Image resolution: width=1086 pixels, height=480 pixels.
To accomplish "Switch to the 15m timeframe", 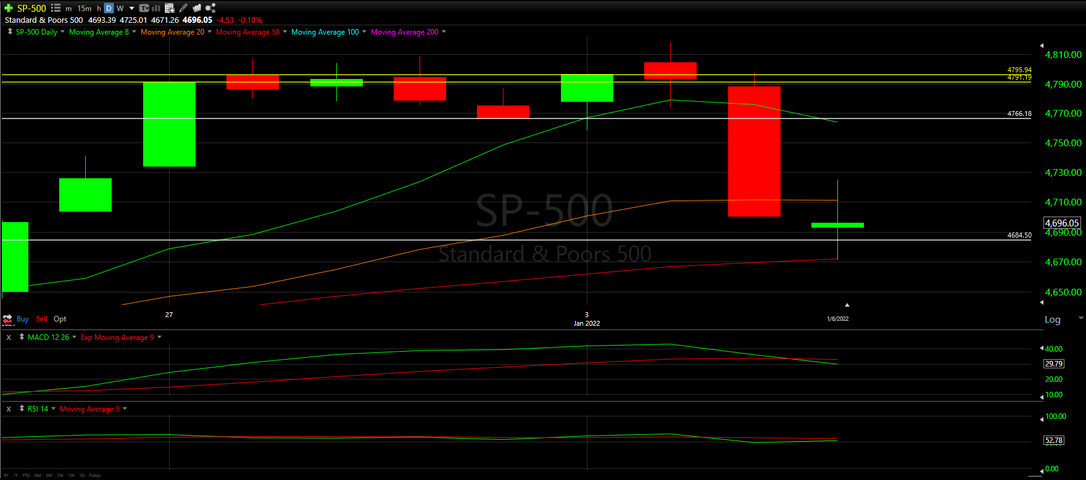I will click(x=85, y=9).
